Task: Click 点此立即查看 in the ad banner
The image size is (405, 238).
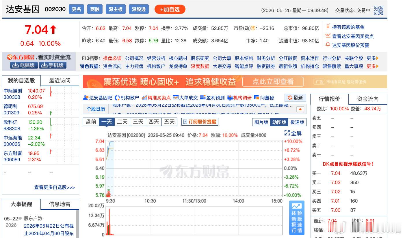Action: 273,82
